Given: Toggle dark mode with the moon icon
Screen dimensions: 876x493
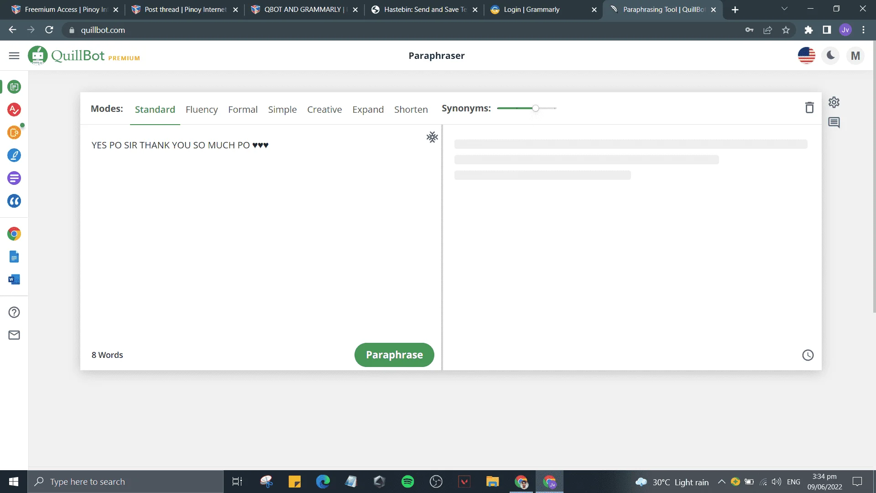Looking at the screenshot, I should [x=831, y=56].
